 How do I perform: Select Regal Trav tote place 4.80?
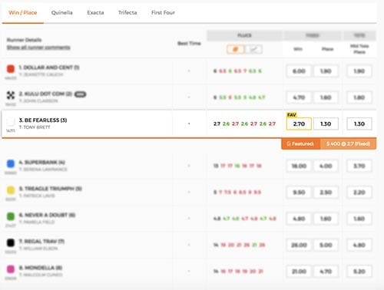pos(359,246)
